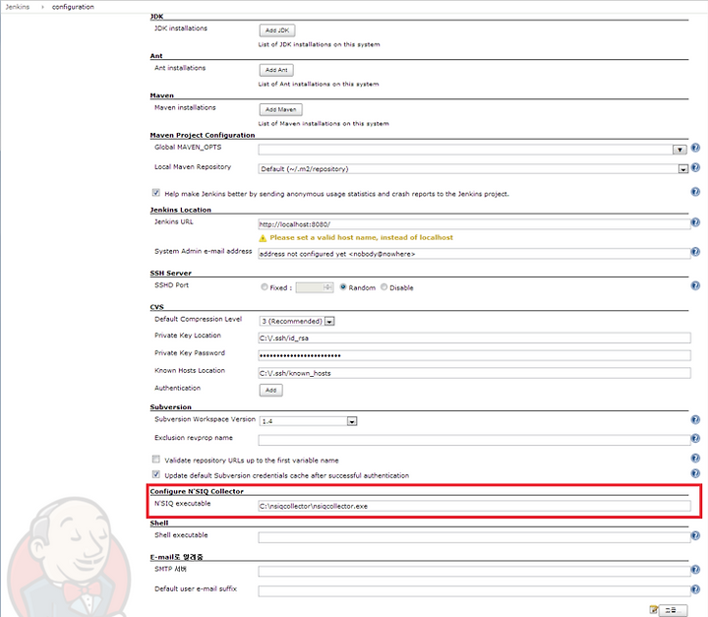Open help for Exclusion revprop name
Viewport: 708px width, 617px height.
(695, 438)
